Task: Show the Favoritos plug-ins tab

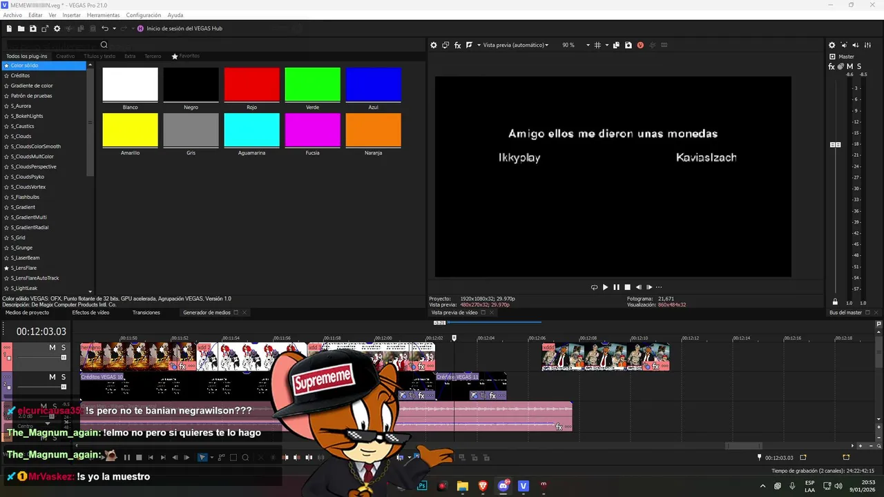Action: click(186, 56)
